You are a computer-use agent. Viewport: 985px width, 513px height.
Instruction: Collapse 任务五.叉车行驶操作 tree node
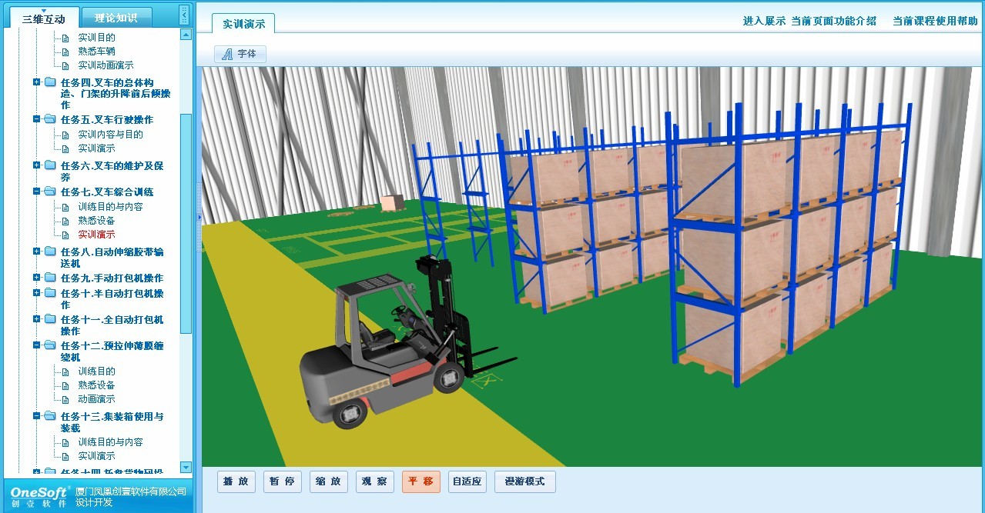click(37, 119)
